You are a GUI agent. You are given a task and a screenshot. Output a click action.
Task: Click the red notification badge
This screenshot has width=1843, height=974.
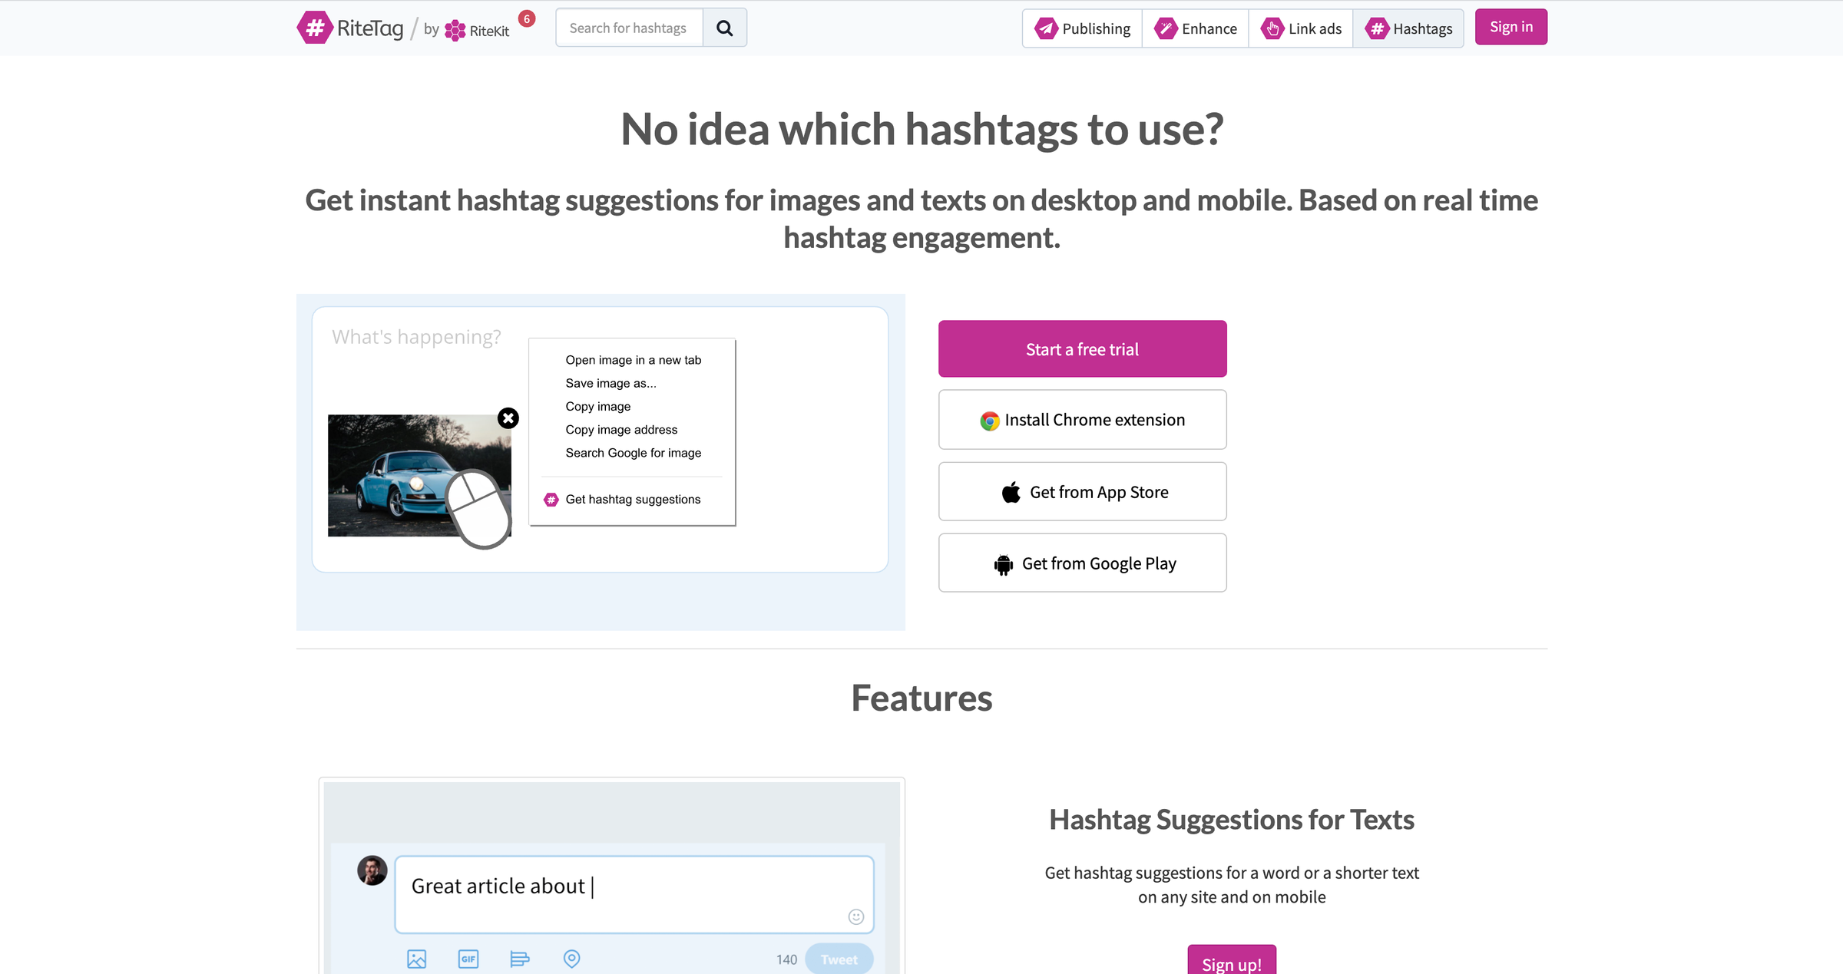point(527,19)
